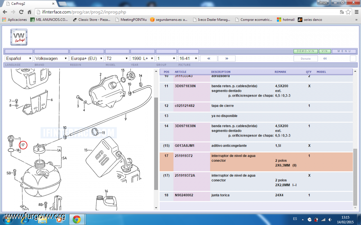Click the empty box beside the 44 counter
This screenshot has width=361, height=225.
pos(353,58)
